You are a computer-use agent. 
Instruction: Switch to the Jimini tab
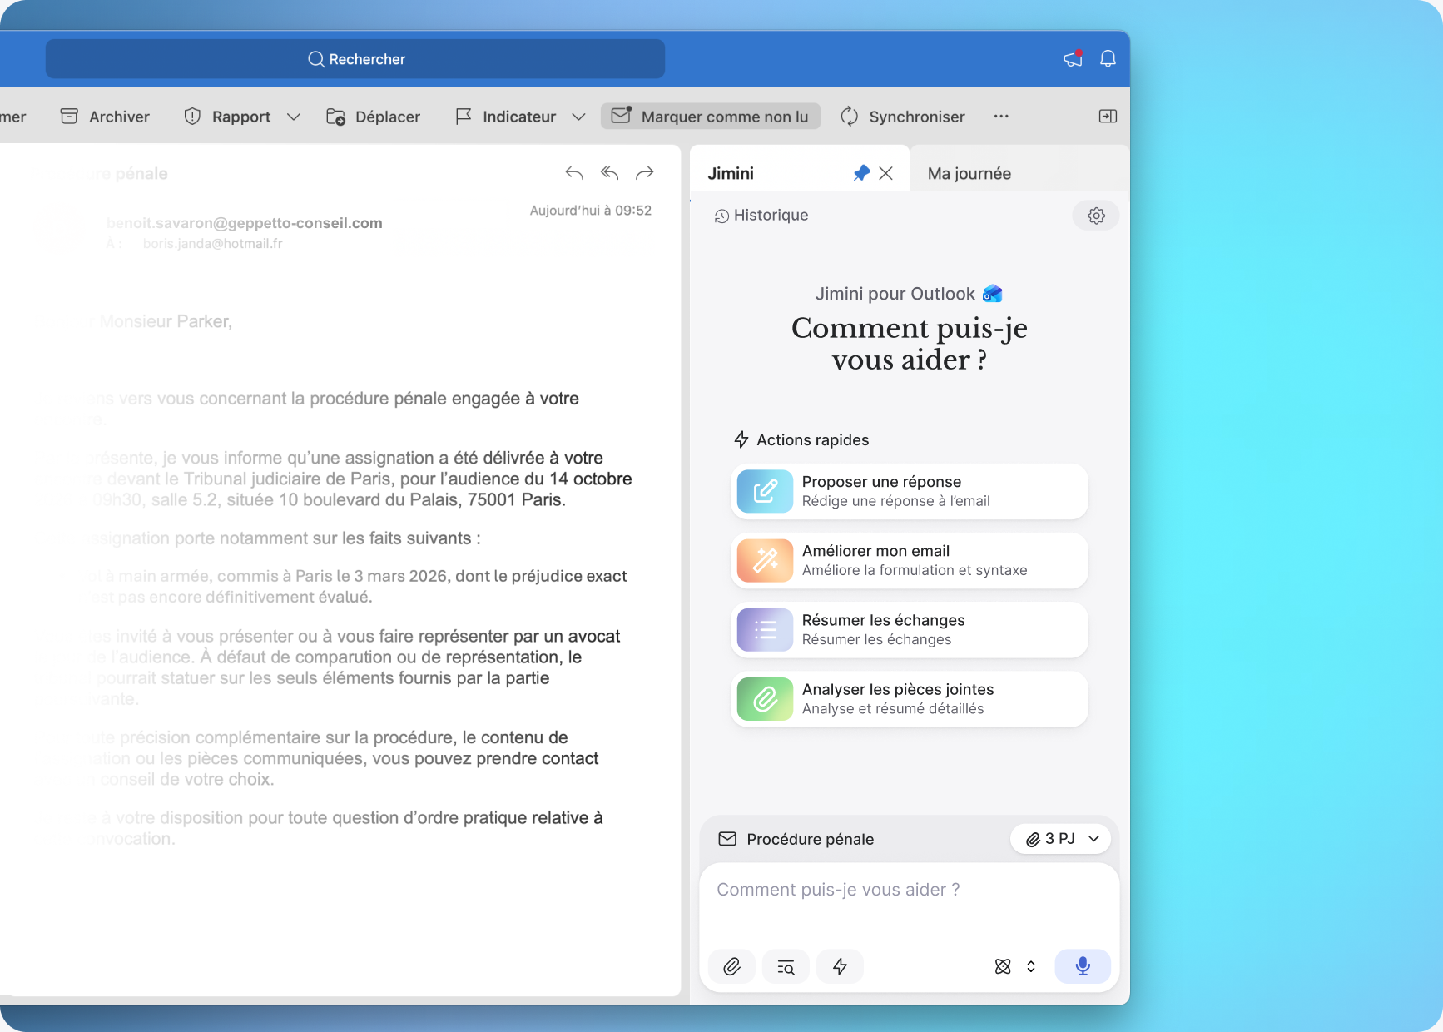click(x=731, y=173)
